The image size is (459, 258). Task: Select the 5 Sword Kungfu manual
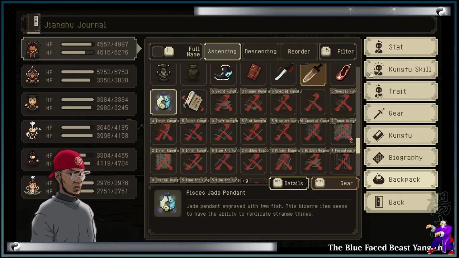pyautogui.click(x=223, y=102)
